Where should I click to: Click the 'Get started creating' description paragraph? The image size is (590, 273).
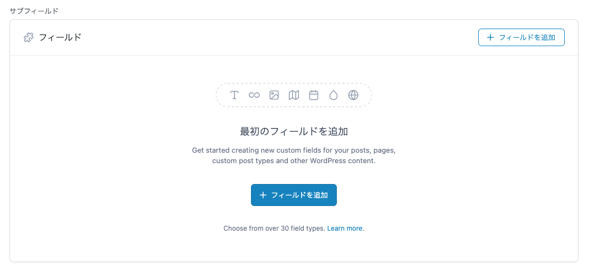pos(294,155)
